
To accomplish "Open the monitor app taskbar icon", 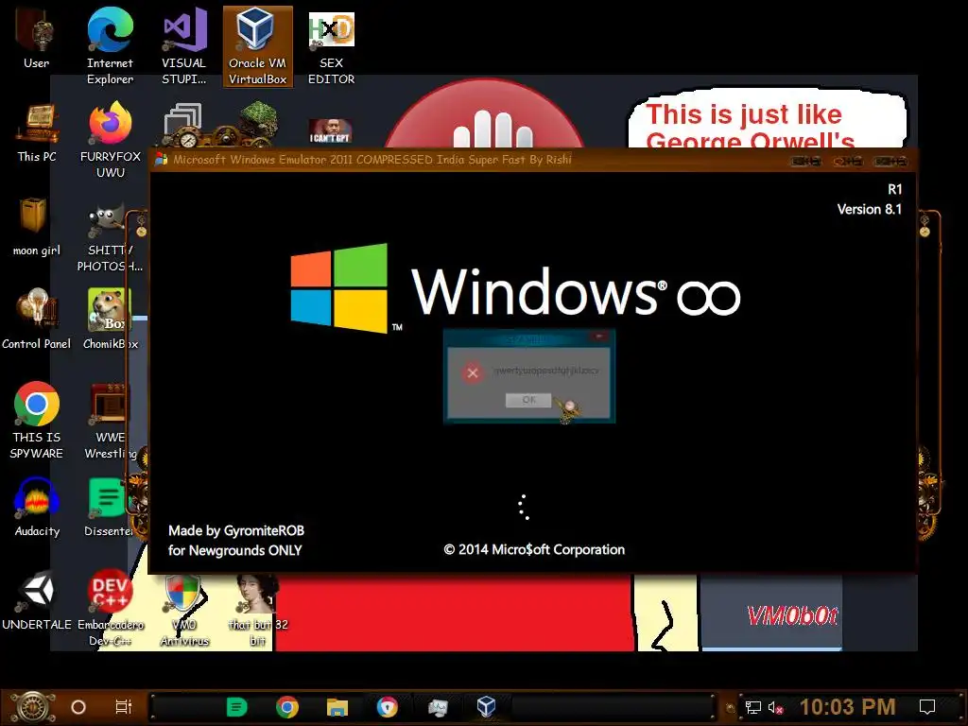I will pos(437,707).
